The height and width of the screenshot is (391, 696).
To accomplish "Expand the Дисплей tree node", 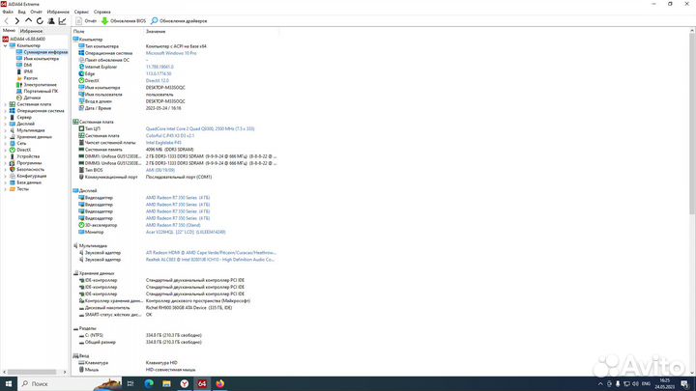I will (6, 124).
